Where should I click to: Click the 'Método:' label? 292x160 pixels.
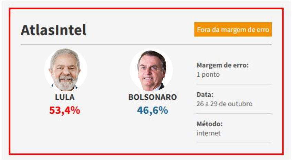click(x=210, y=124)
